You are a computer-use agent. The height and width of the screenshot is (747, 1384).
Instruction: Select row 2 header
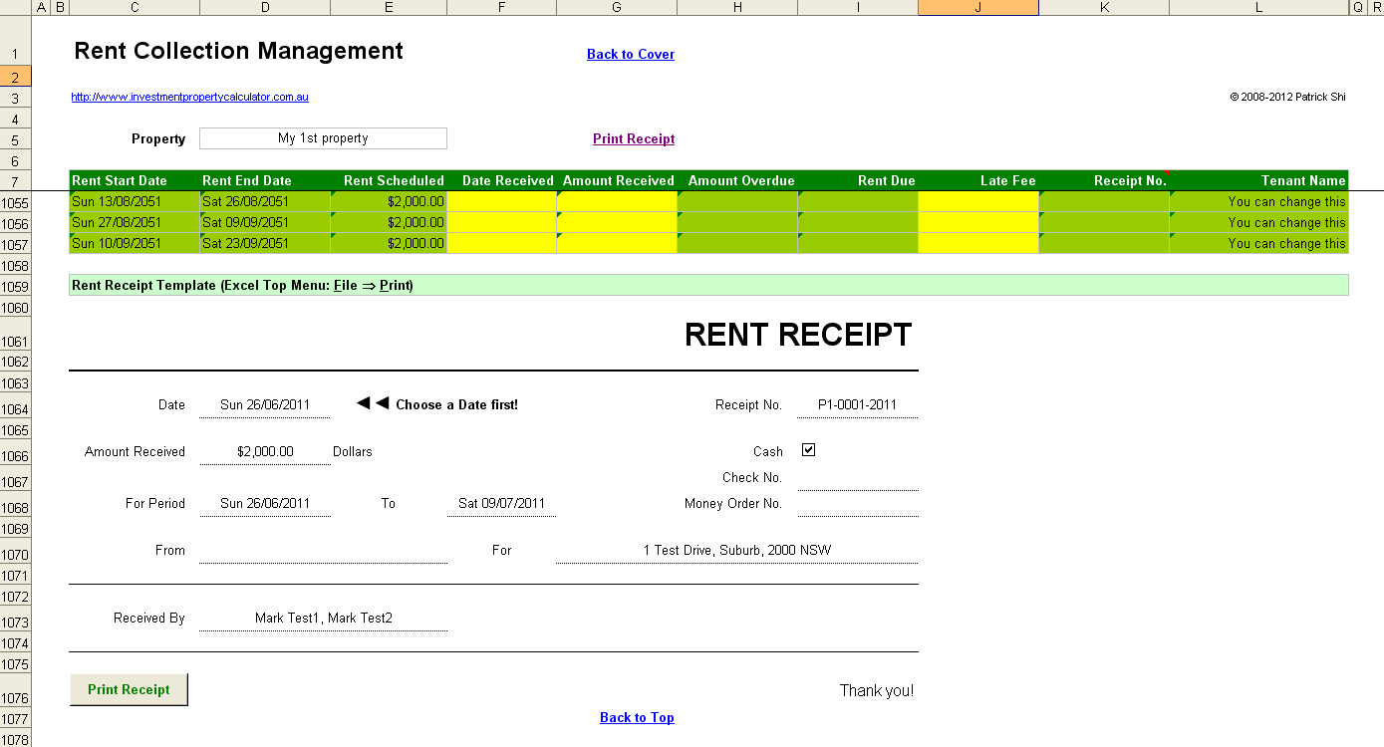pos(16,77)
